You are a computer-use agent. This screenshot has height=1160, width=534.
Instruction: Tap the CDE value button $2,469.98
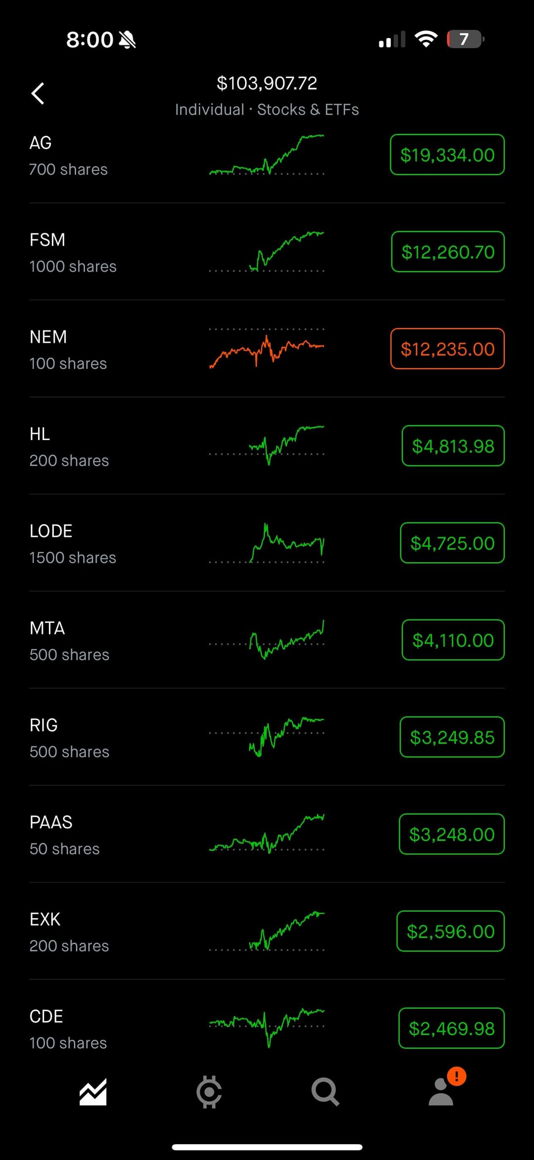pos(451,1028)
